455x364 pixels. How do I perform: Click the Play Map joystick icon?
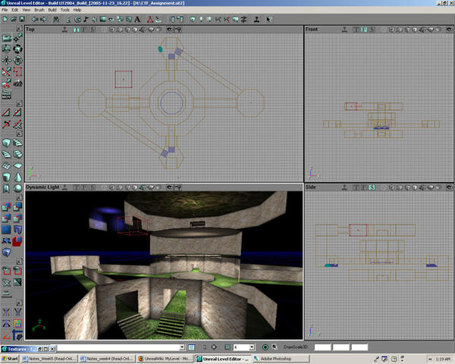click(x=256, y=19)
